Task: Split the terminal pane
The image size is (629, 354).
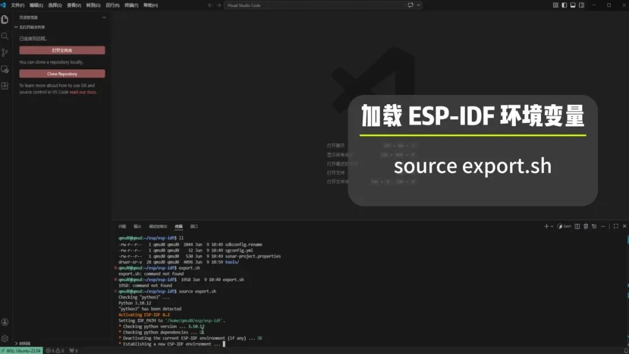Action: point(577,226)
